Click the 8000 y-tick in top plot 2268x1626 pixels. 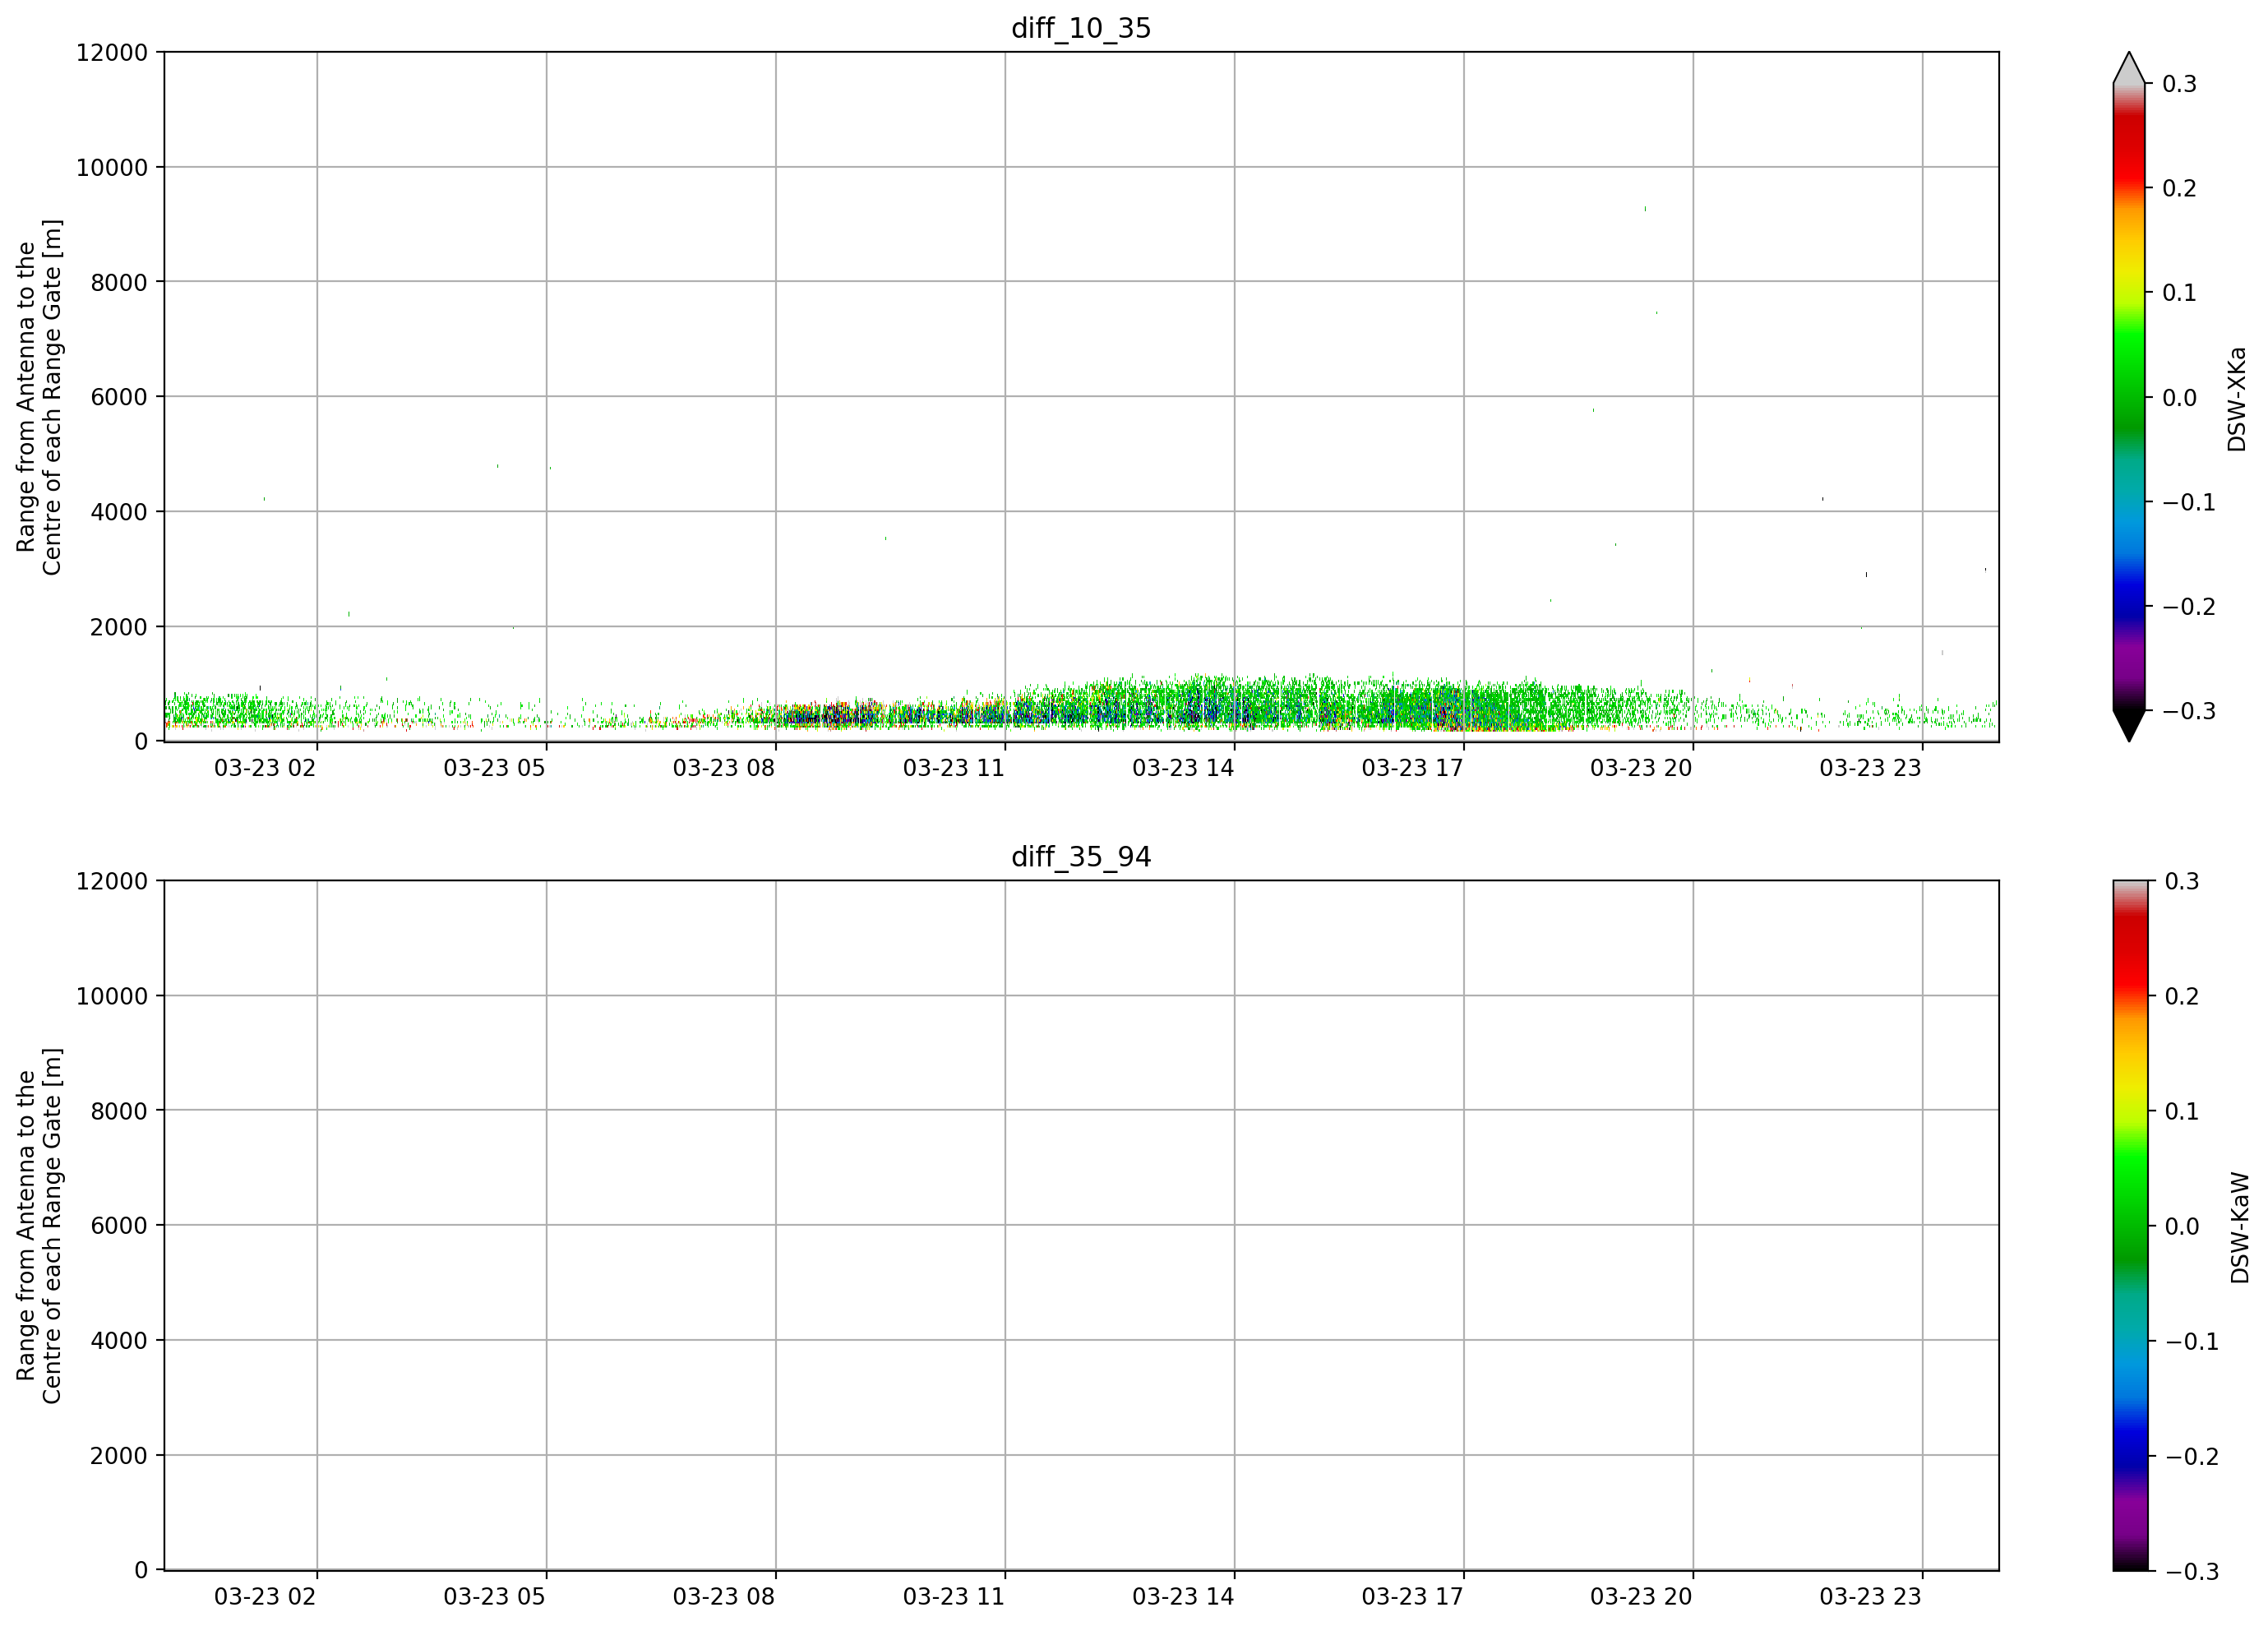(x=119, y=282)
